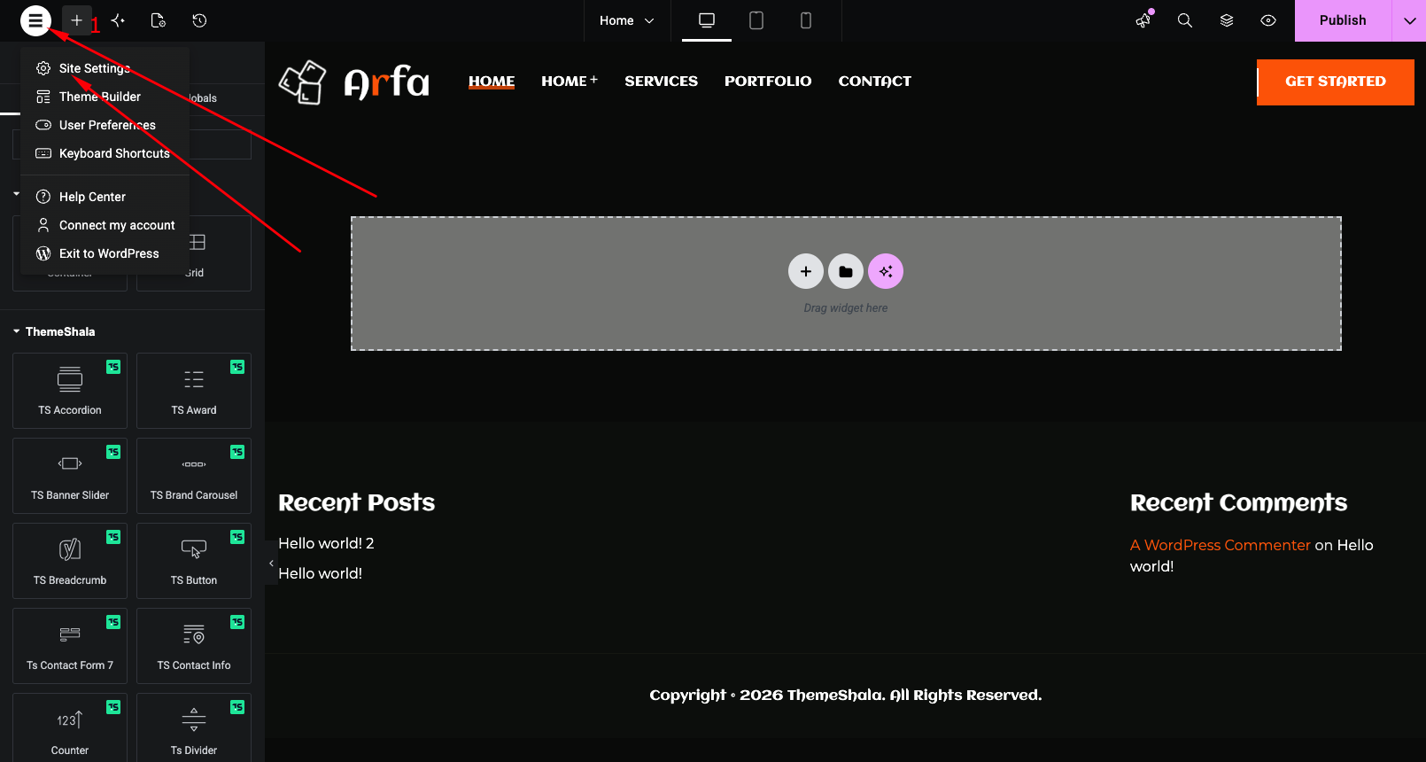Click Build with AI canvas button
This screenshot has width=1426, height=762.
pyautogui.click(x=886, y=271)
